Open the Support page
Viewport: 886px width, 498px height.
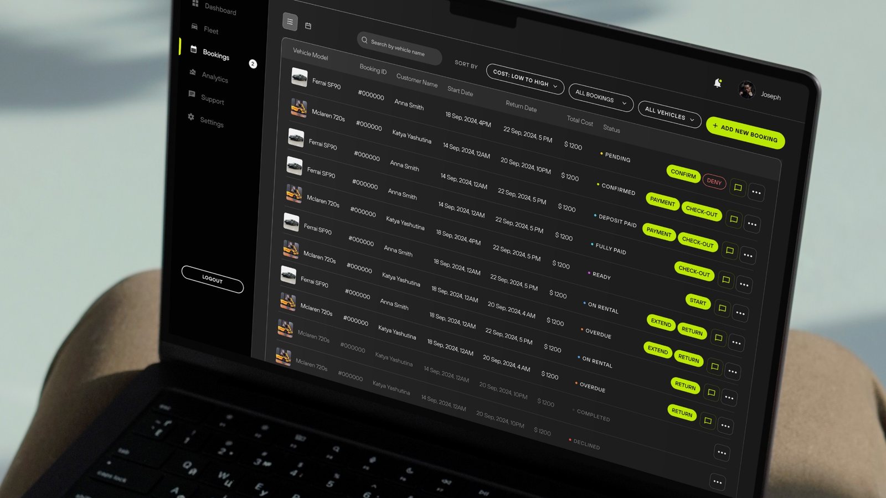(206, 98)
